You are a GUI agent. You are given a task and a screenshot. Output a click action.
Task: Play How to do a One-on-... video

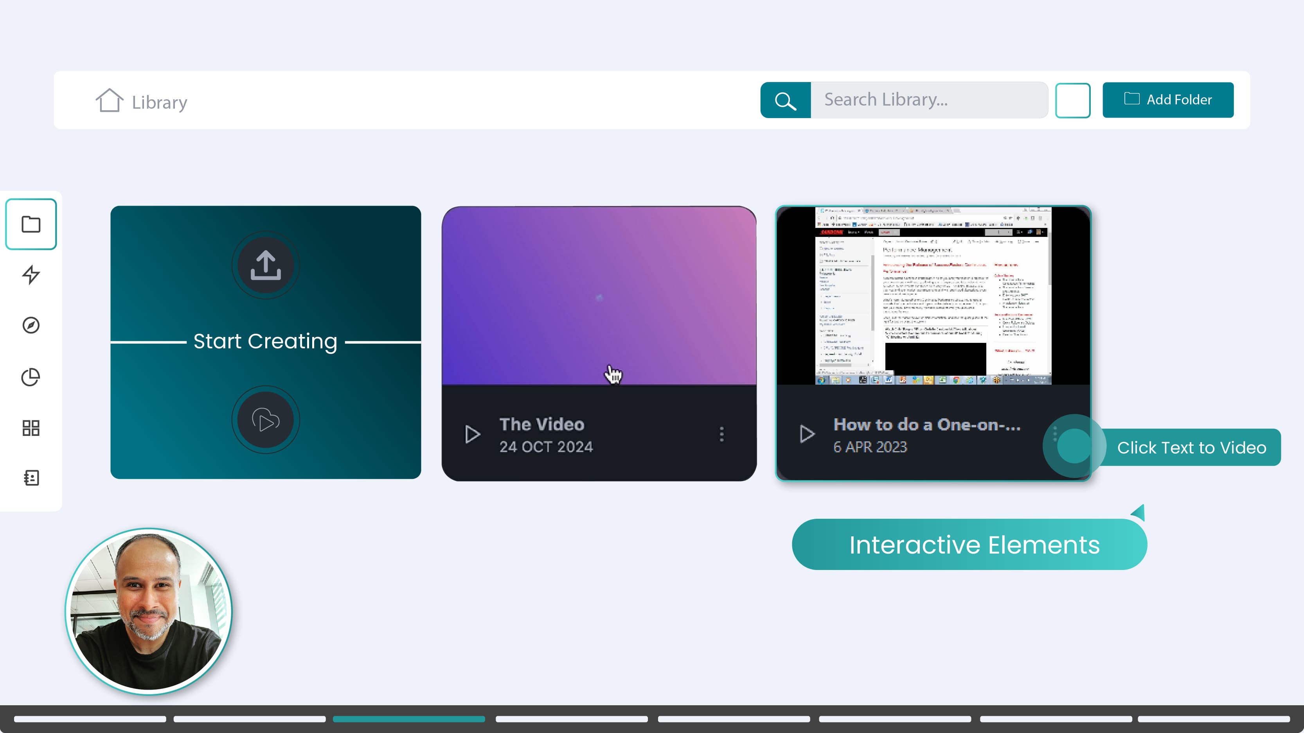(x=807, y=434)
